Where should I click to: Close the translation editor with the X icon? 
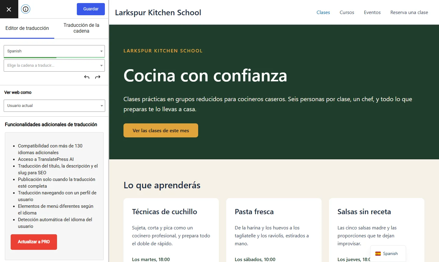(x=9, y=9)
